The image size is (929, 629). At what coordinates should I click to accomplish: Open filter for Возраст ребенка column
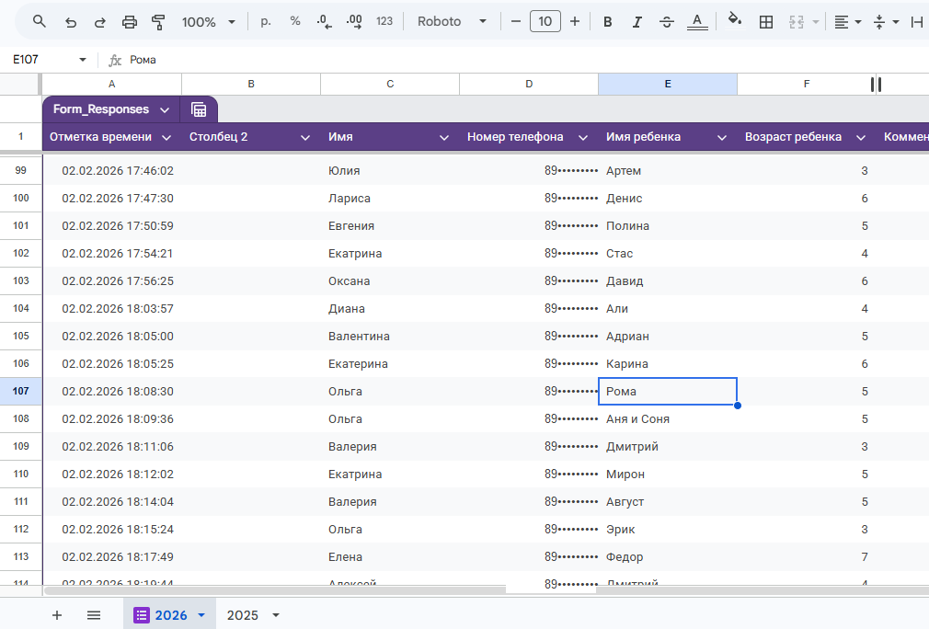pos(861,137)
